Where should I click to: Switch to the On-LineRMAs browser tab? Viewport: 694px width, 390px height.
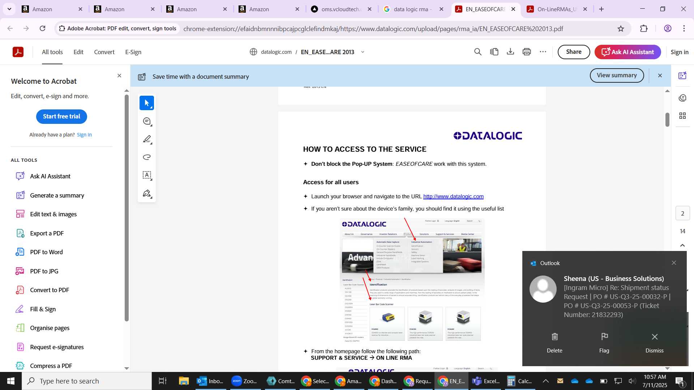pos(557,9)
